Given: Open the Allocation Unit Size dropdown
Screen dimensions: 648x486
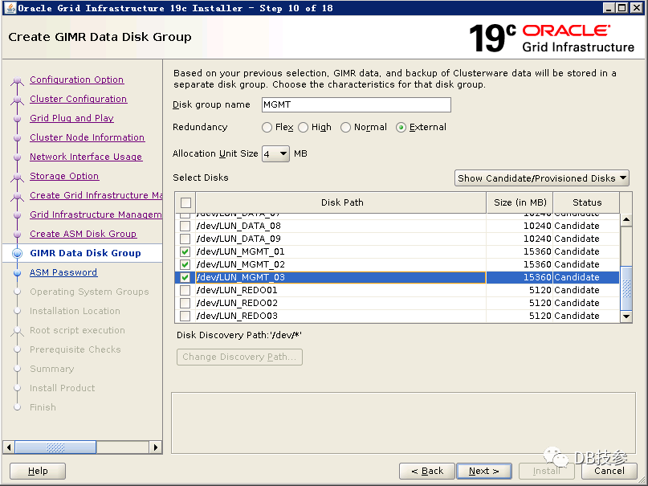Looking at the screenshot, I should [275, 153].
